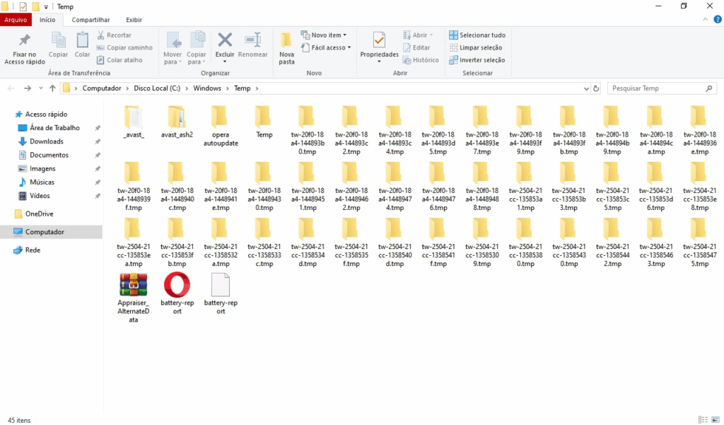Click the refresh icon beside the address bar
The width and height of the screenshot is (724, 425).
[x=595, y=88]
